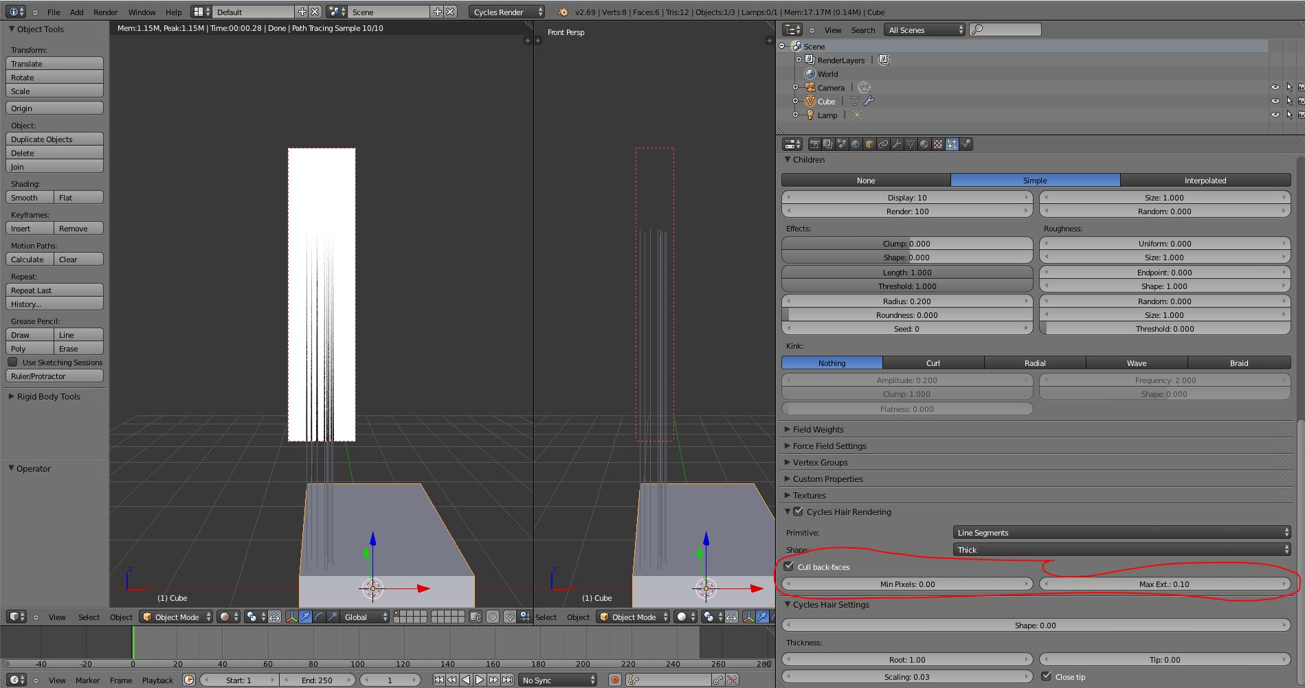Open the render engine dropdown showing Cycles Render

click(507, 12)
